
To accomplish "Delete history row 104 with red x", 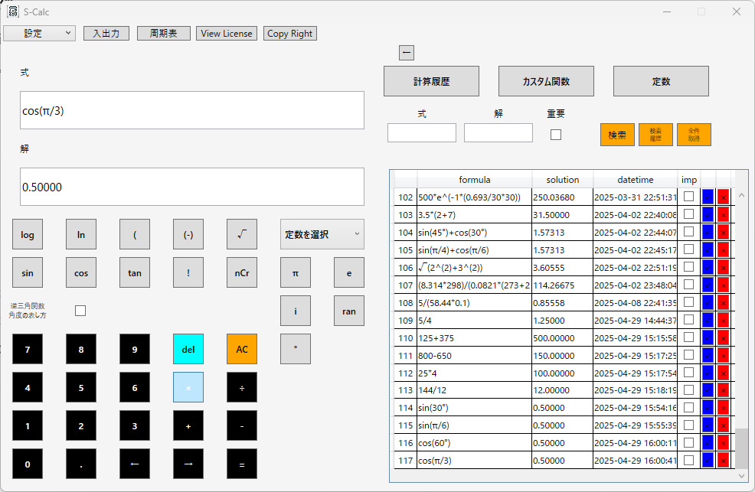I will tap(723, 233).
